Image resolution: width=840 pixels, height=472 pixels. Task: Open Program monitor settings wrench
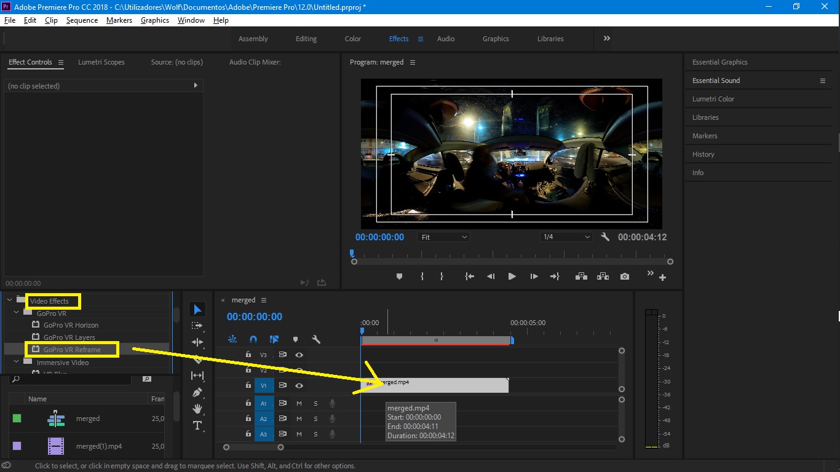(605, 237)
